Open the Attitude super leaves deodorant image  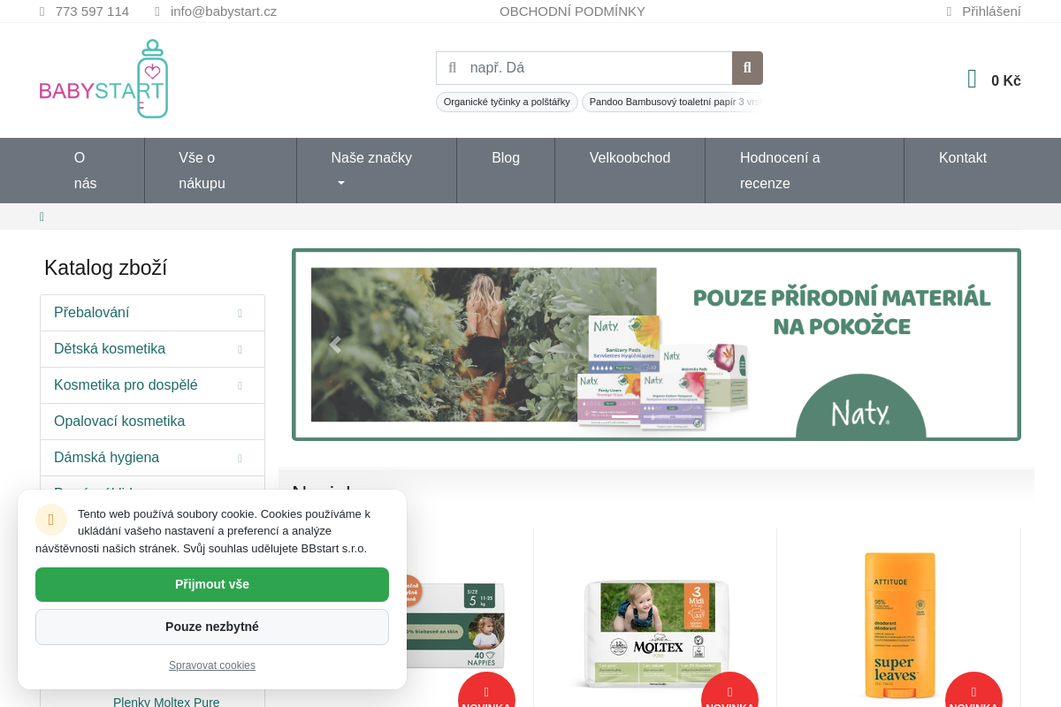899,624
